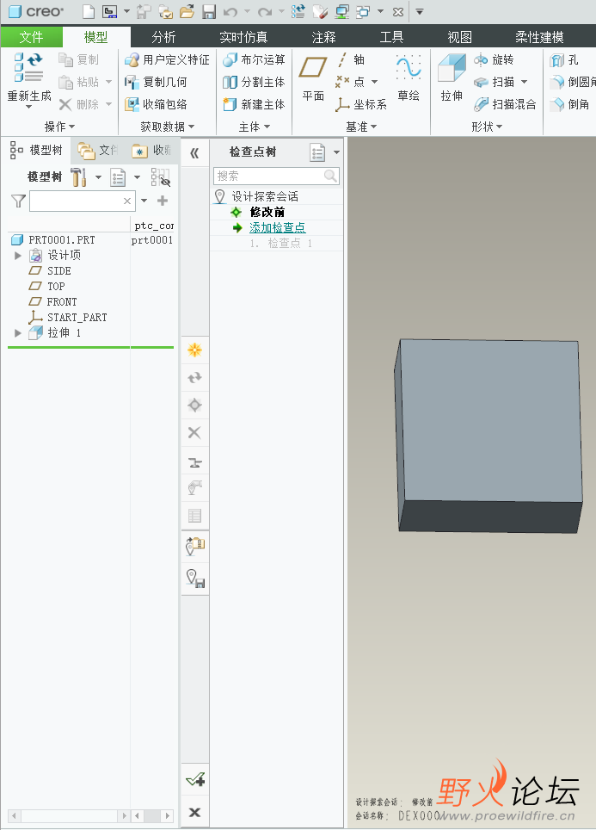596x830 pixels.
Task: Click Shrinkwrap (收缩包络)
Action: (x=156, y=104)
